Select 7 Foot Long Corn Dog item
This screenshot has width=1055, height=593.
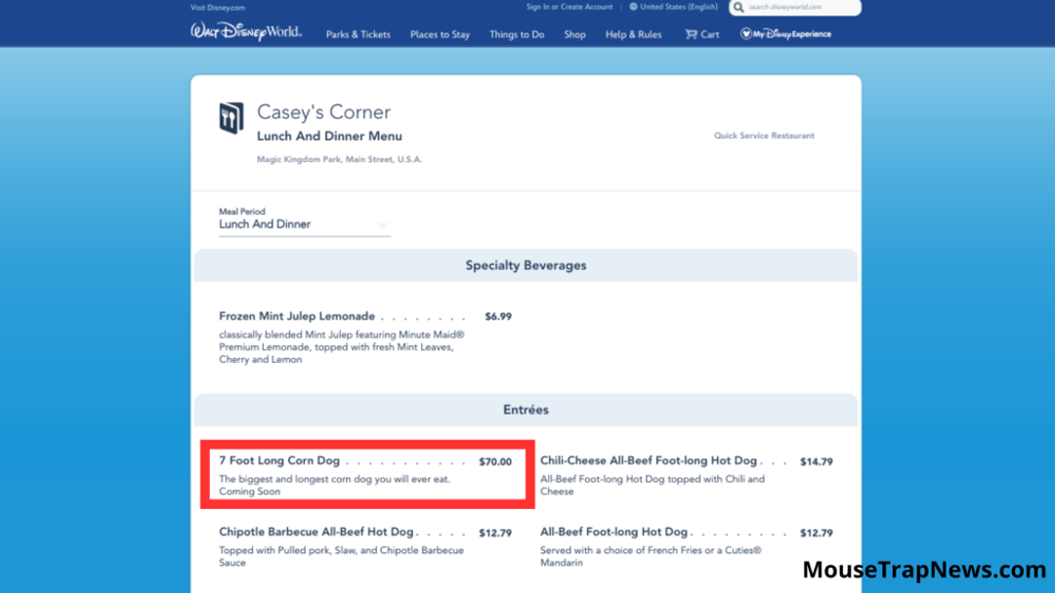[279, 460]
